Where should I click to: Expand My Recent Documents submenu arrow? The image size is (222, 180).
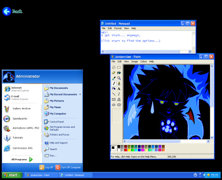click(80, 94)
